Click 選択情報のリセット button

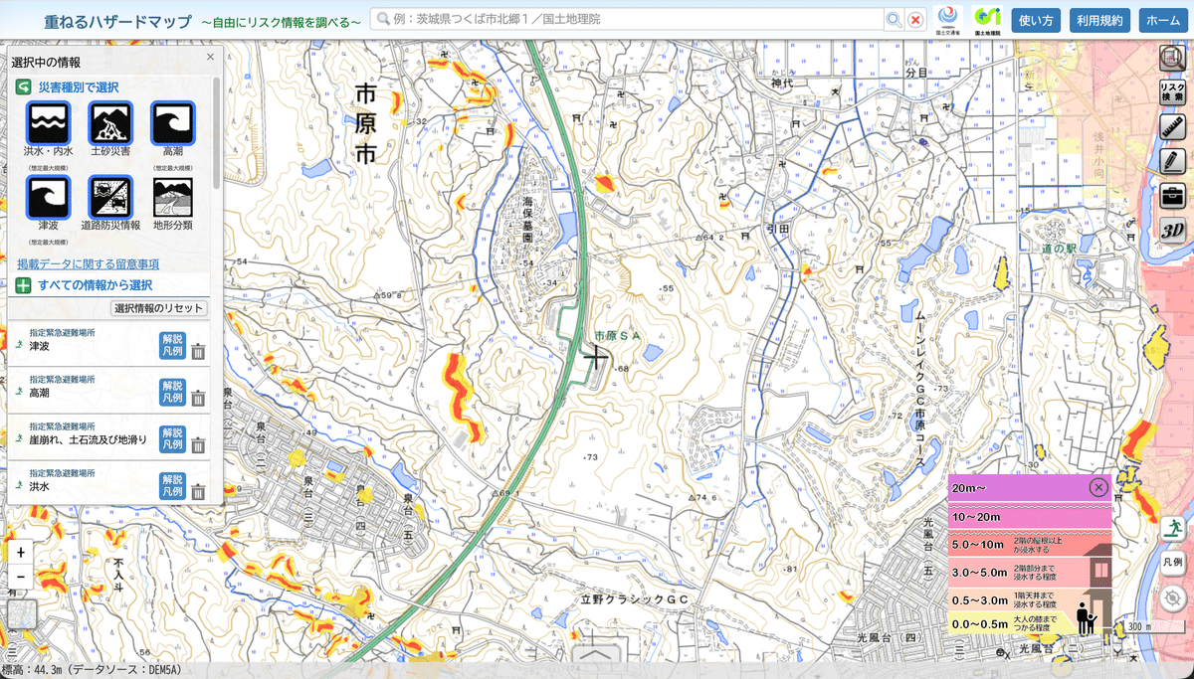[x=159, y=308]
